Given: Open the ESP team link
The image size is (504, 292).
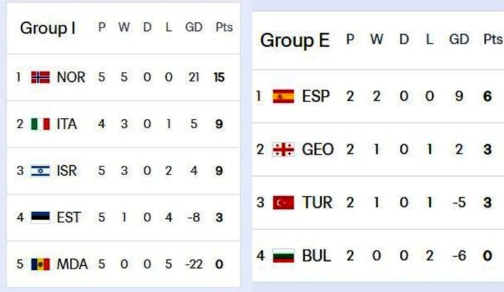Looking at the screenshot, I should (x=316, y=96).
